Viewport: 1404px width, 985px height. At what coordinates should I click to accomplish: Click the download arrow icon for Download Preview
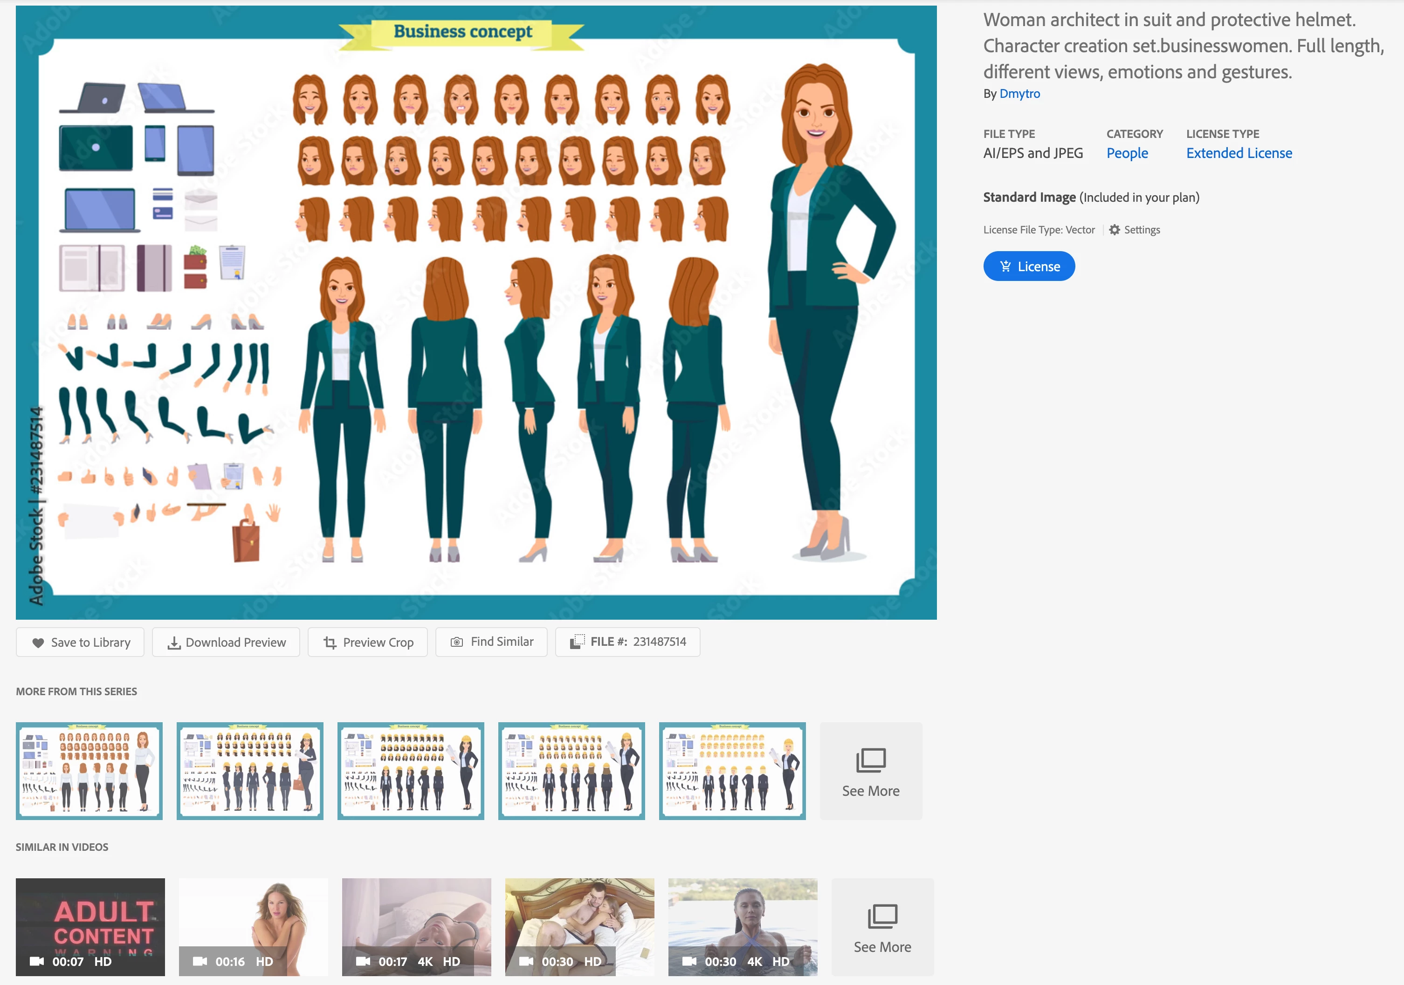click(x=174, y=643)
